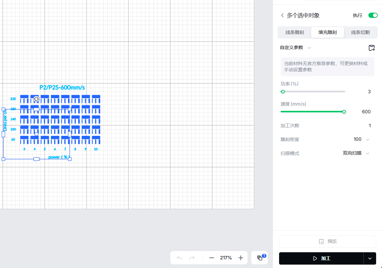The width and height of the screenshot is (382, 268).
Task: Expand the arrow next to 加工 button
Action: (370, 258)
